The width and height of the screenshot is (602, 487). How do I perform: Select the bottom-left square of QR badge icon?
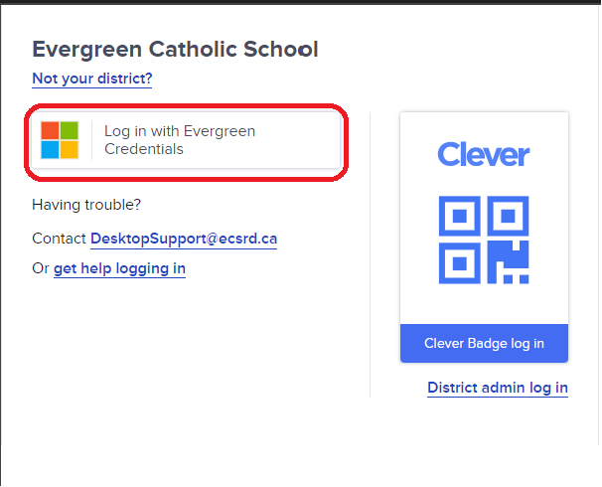click(460, 263)
